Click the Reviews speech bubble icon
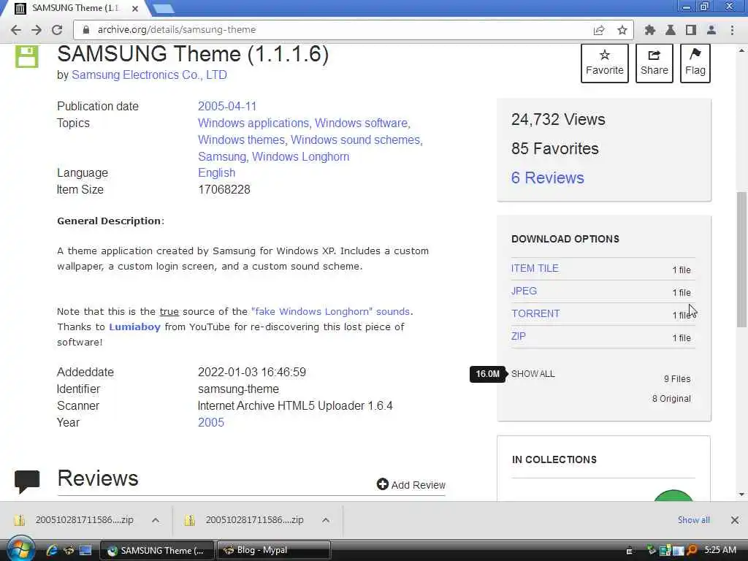 (x=27, y=481)
